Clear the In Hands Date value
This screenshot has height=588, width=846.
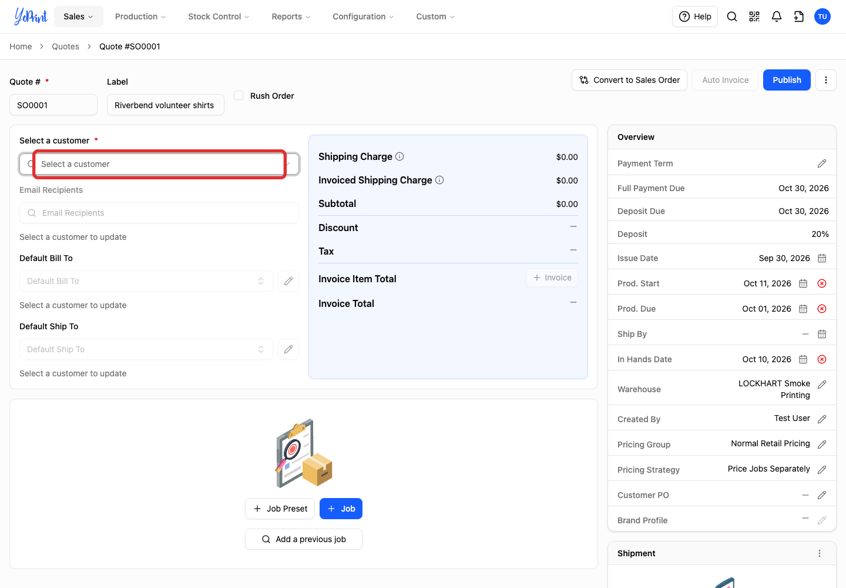pos(822,359)
